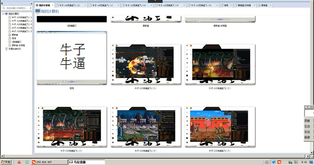Screen dimensions: 314x165
Task: Close the 我的计算机 tab
Action: tap(53, 5)
